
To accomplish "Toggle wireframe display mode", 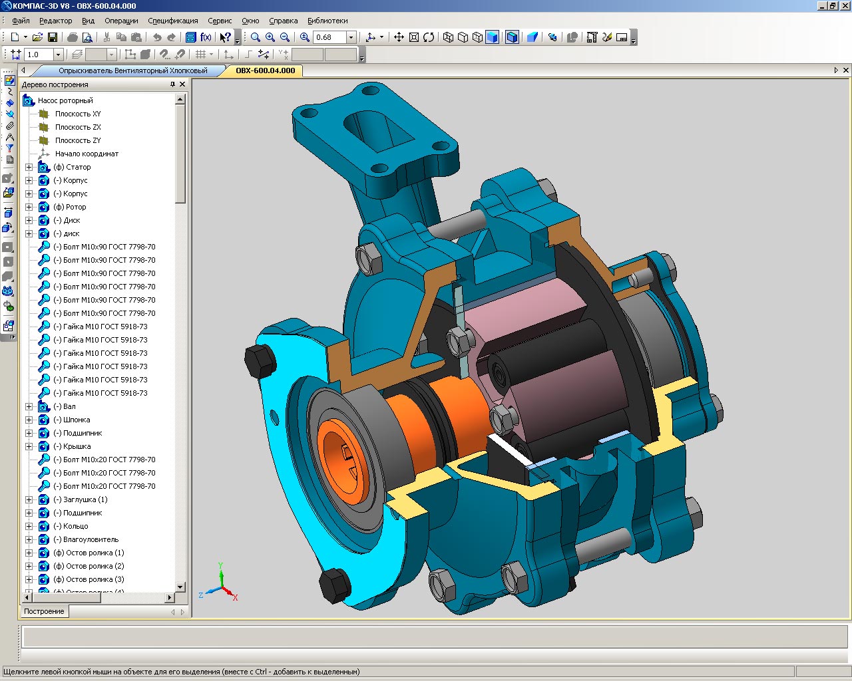I will coord(449,37).
